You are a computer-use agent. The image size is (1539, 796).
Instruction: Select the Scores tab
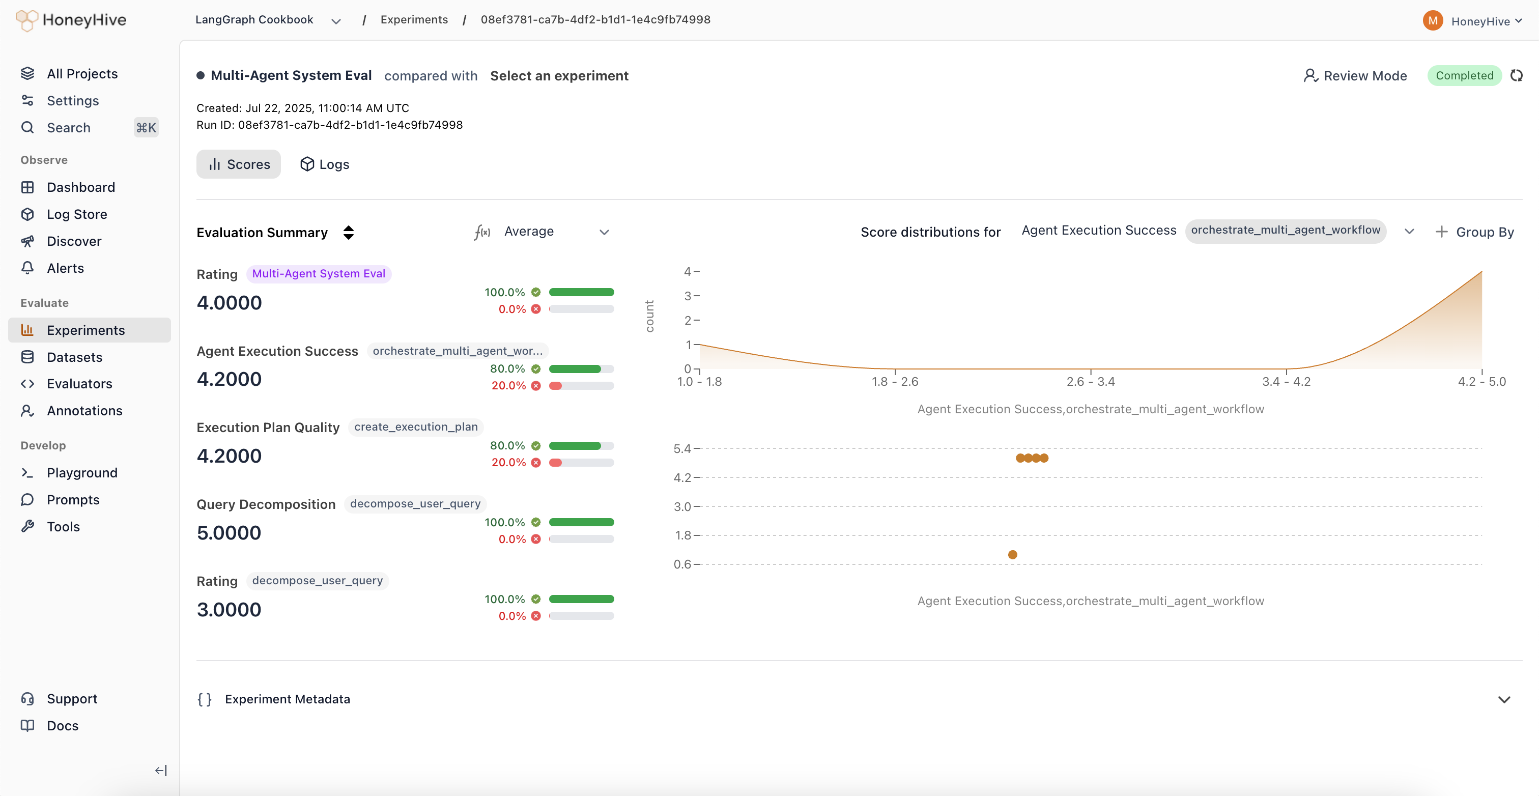click(238, 164)
